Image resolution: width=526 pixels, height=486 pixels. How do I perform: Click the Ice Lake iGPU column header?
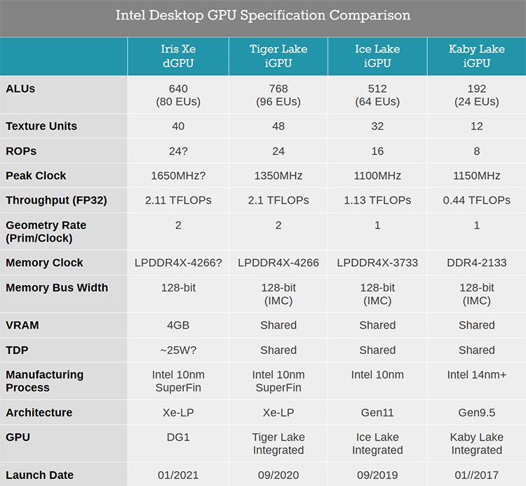377,56
